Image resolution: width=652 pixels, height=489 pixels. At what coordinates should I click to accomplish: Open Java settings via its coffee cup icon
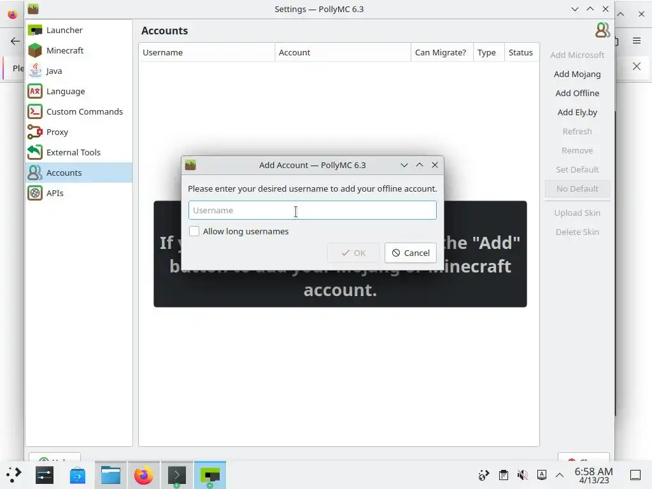pyautogui.click(x=35, y=71)
